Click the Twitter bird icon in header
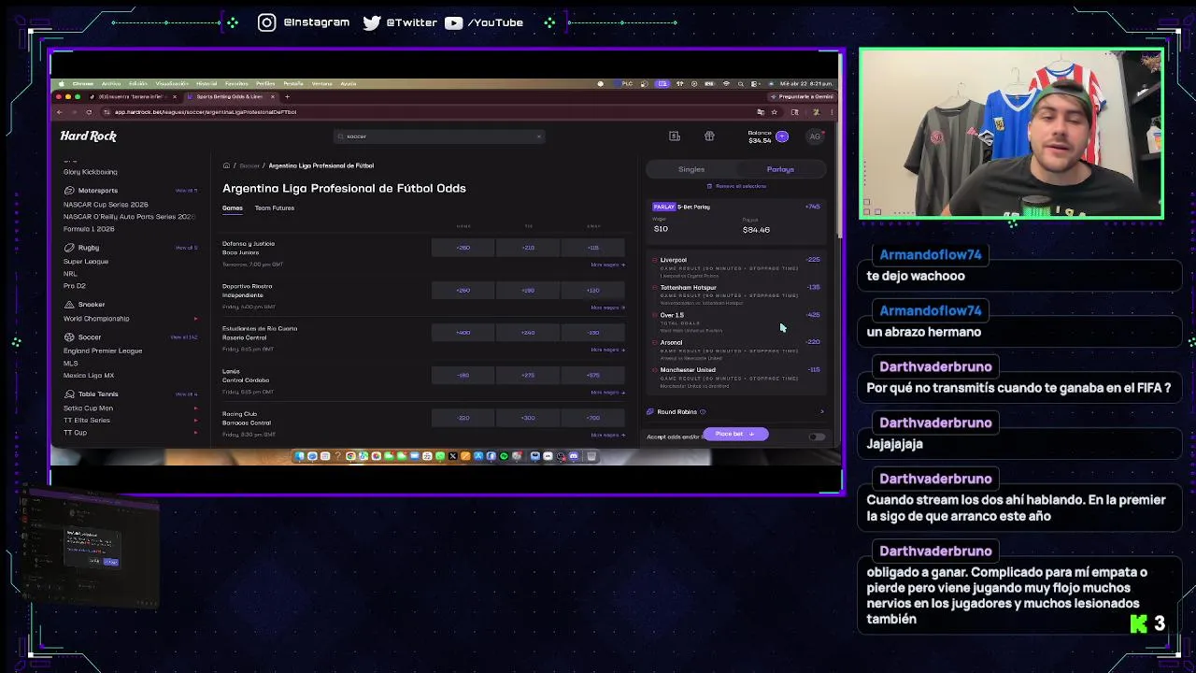1196x673 pixels. point(372,22)
